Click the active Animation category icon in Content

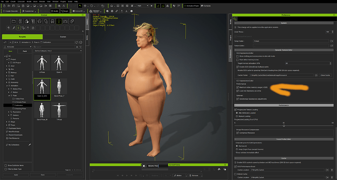(x=59, y=21)
